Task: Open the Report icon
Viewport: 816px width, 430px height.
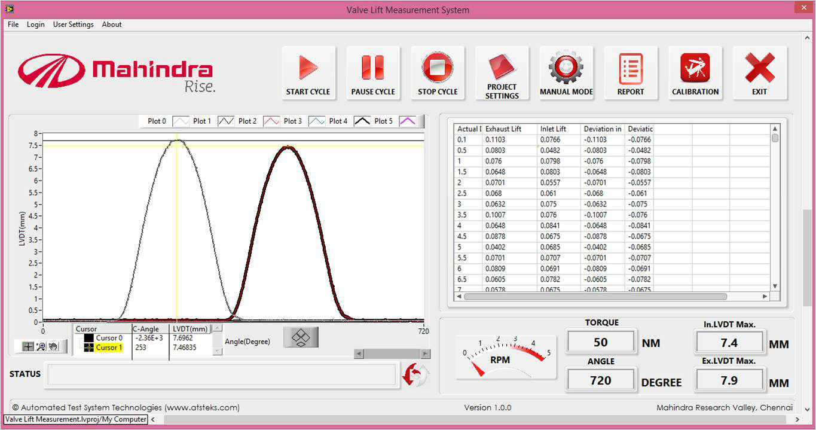Action: coord(631,68)
